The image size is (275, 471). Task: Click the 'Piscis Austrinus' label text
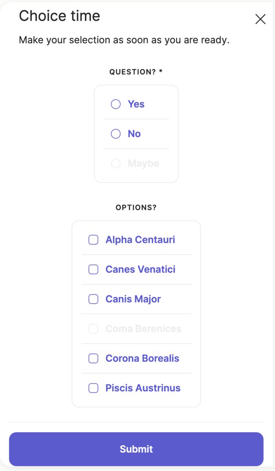pyautogui.click(x=143, y=388)
